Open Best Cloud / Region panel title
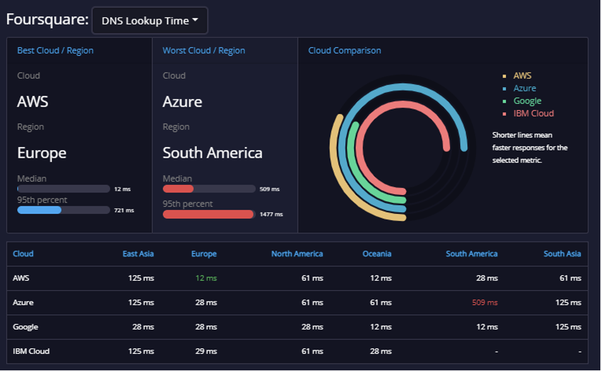Viewport: 601px width, 371px height. coord(55,50)
